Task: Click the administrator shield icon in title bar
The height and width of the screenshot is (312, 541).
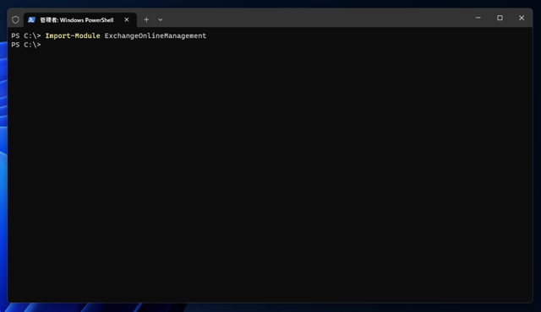Action: [15, 20]
